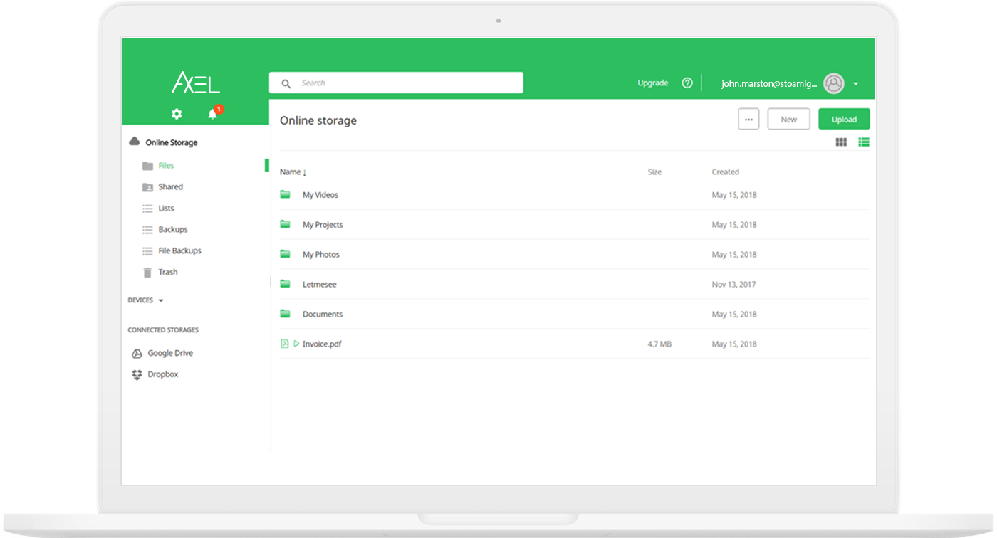Open Shared in the sidebar
The image size is (997, 538).
(x=170, y=187)
